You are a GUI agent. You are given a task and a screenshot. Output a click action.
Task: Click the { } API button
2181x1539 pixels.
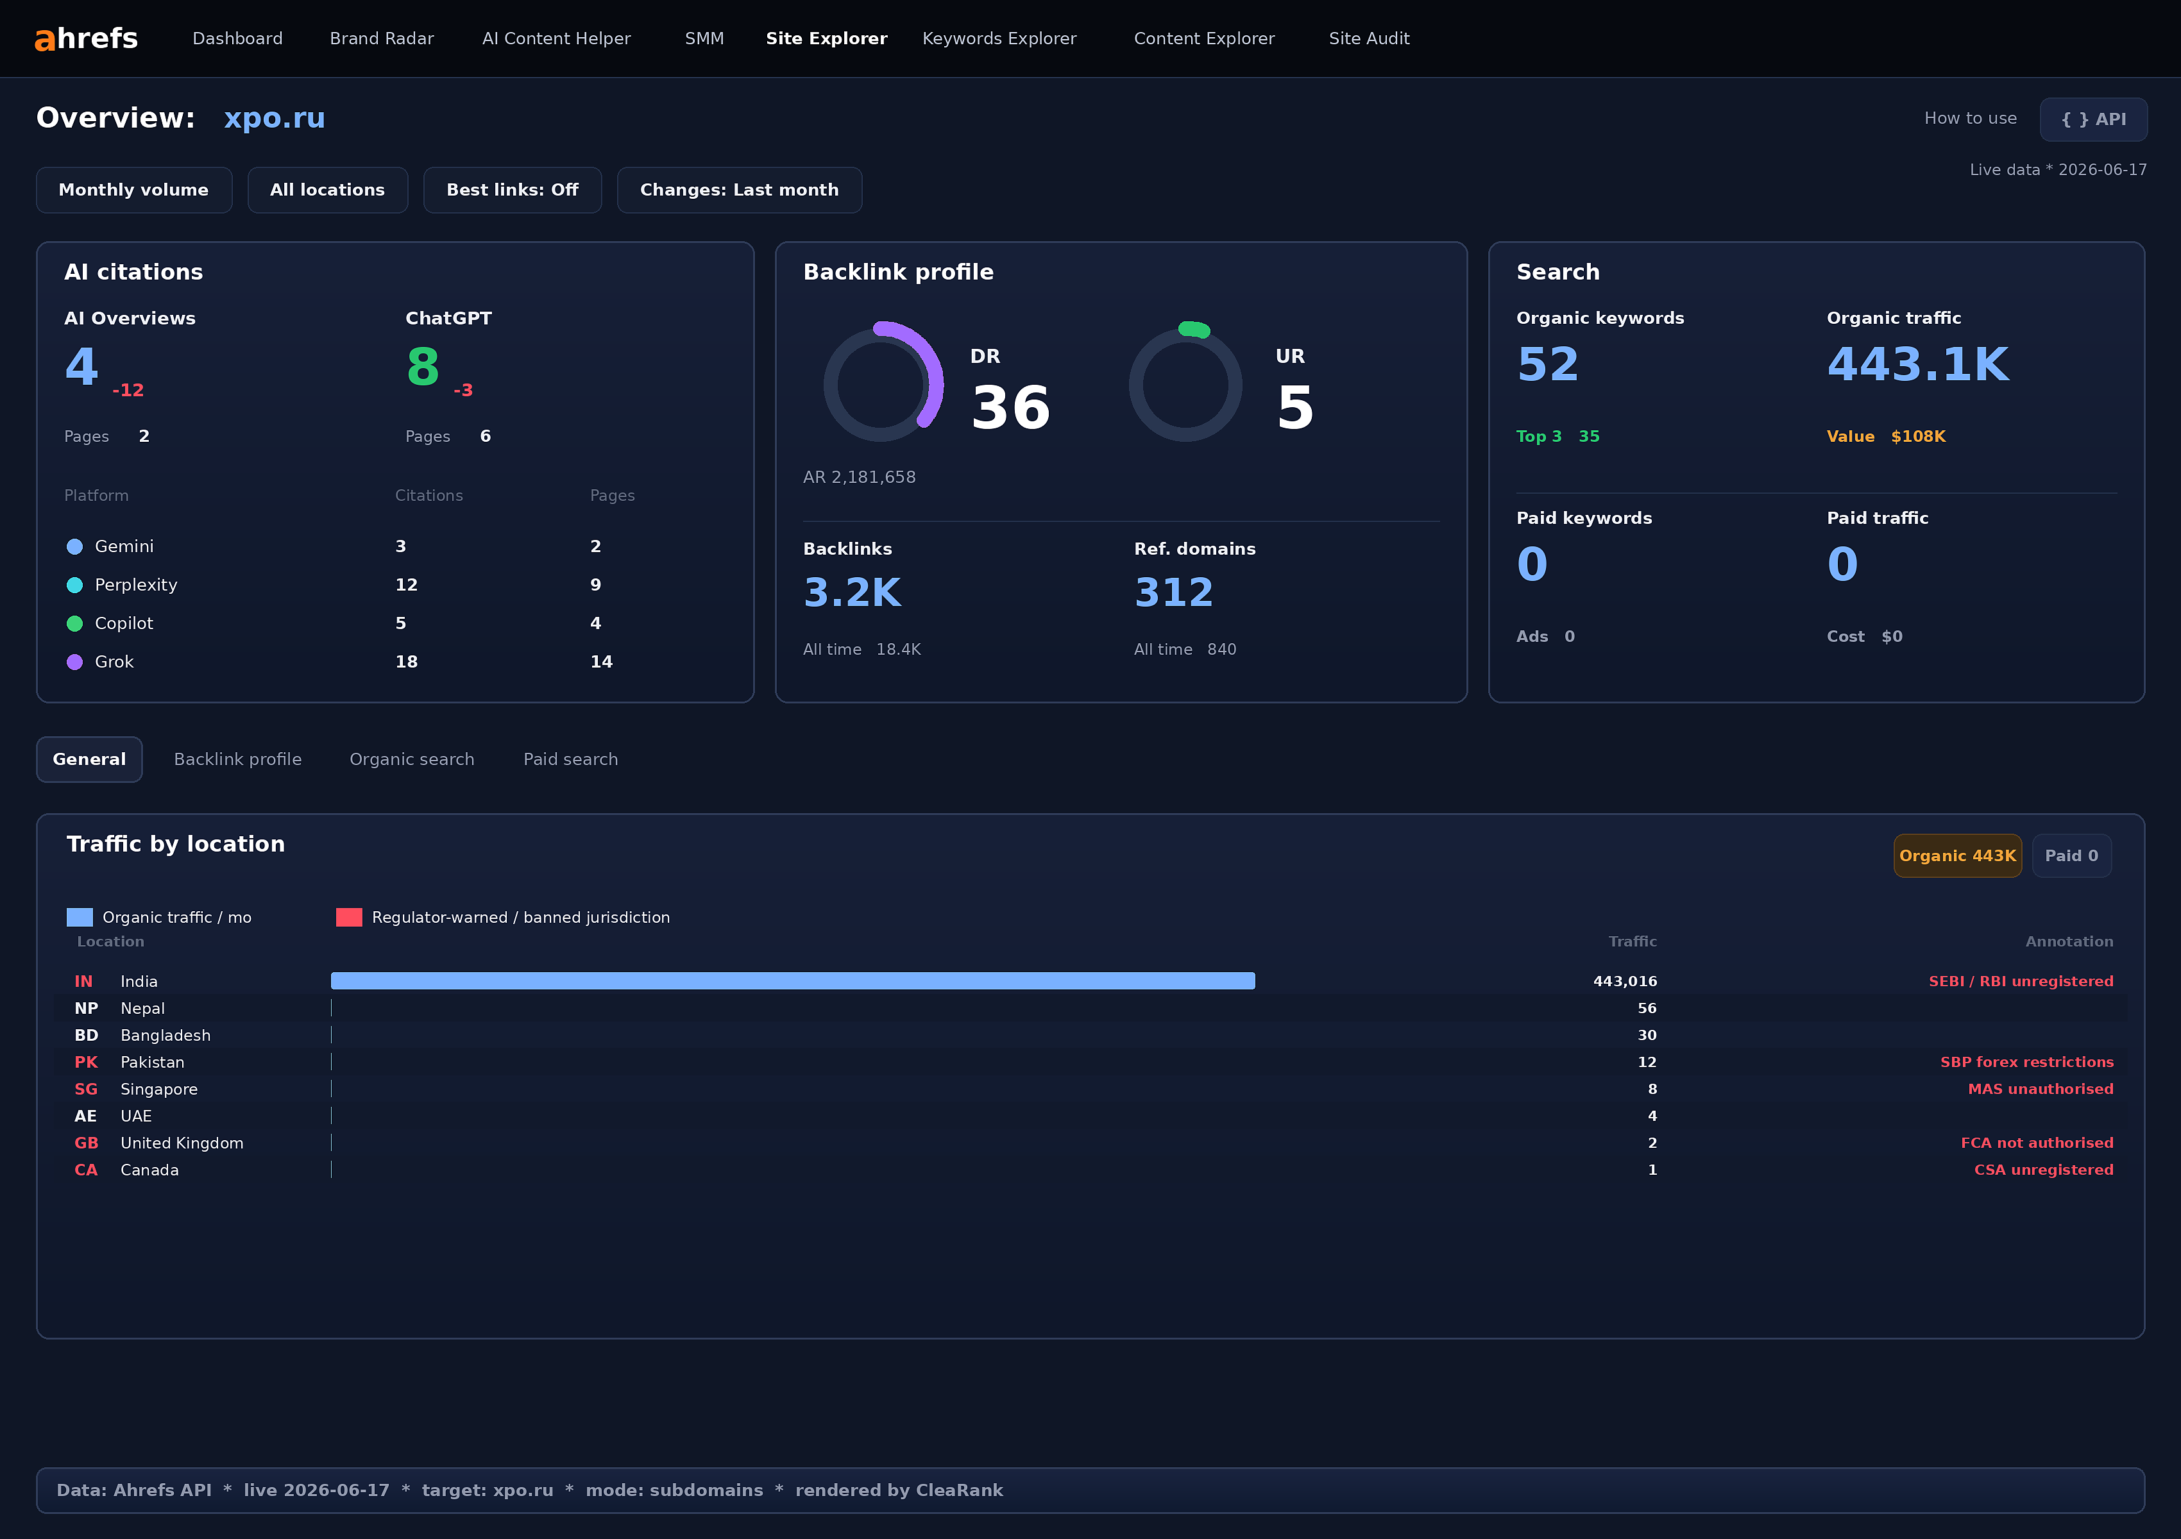(2094, 120)
